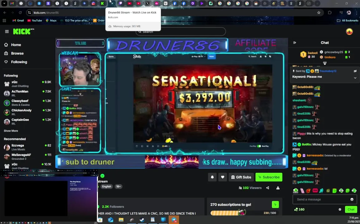Expand the leaderboard handle under top gifters
Image resolution: width=360 pixels, height=224 pixels.
coord(325,63)
